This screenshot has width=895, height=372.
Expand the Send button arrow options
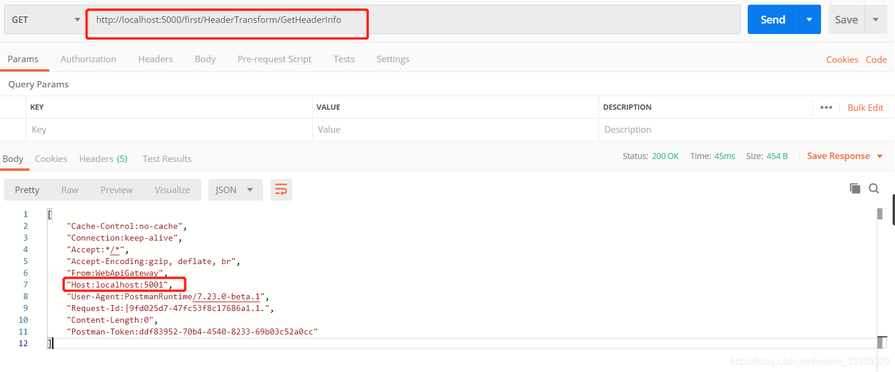(809, 19)
